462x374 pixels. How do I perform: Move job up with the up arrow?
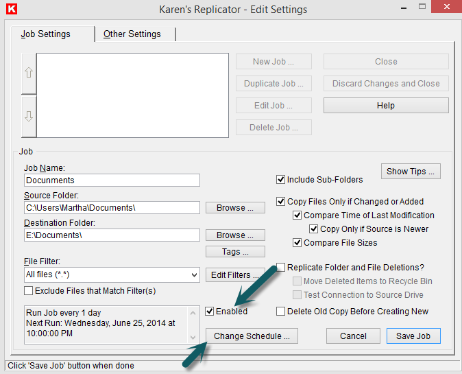[x=29, y=73]
